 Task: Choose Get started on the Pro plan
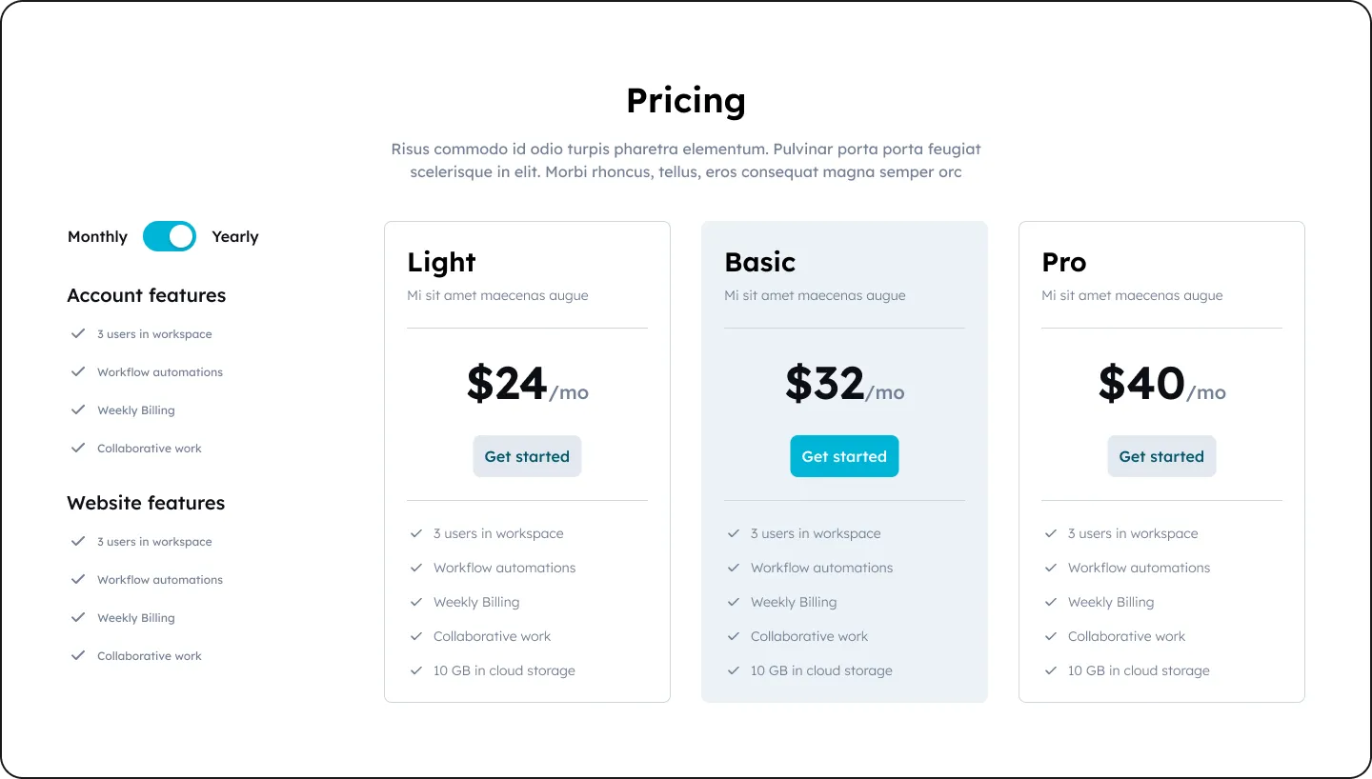click(1161, 456)
